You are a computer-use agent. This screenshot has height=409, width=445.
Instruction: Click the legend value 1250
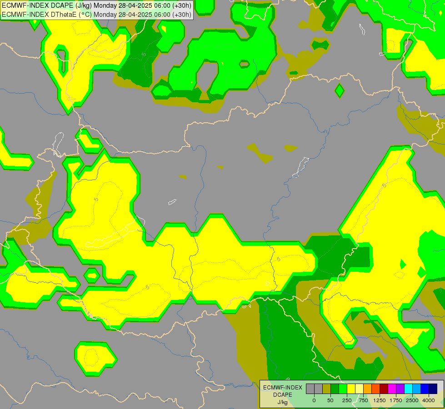point(380,400)
